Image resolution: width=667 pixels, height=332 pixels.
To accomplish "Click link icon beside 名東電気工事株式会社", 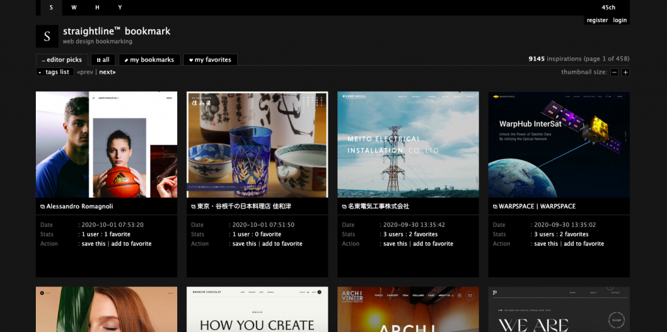I will pos(344,207).
